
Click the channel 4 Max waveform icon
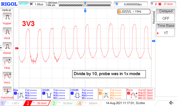[105, 95]
